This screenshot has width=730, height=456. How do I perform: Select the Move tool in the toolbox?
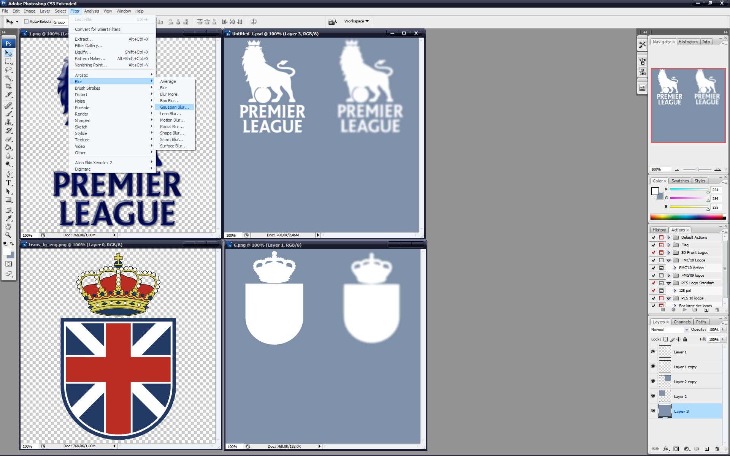point(8,53)
